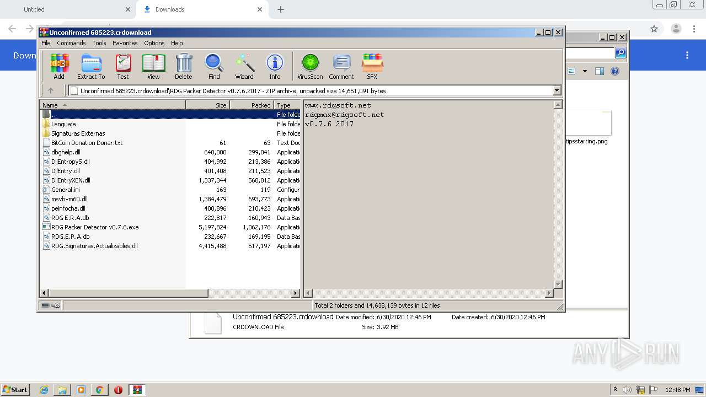Screen dimensions: 706x397
Task: Click the Delete trash can icon
Action: [184, 66]
